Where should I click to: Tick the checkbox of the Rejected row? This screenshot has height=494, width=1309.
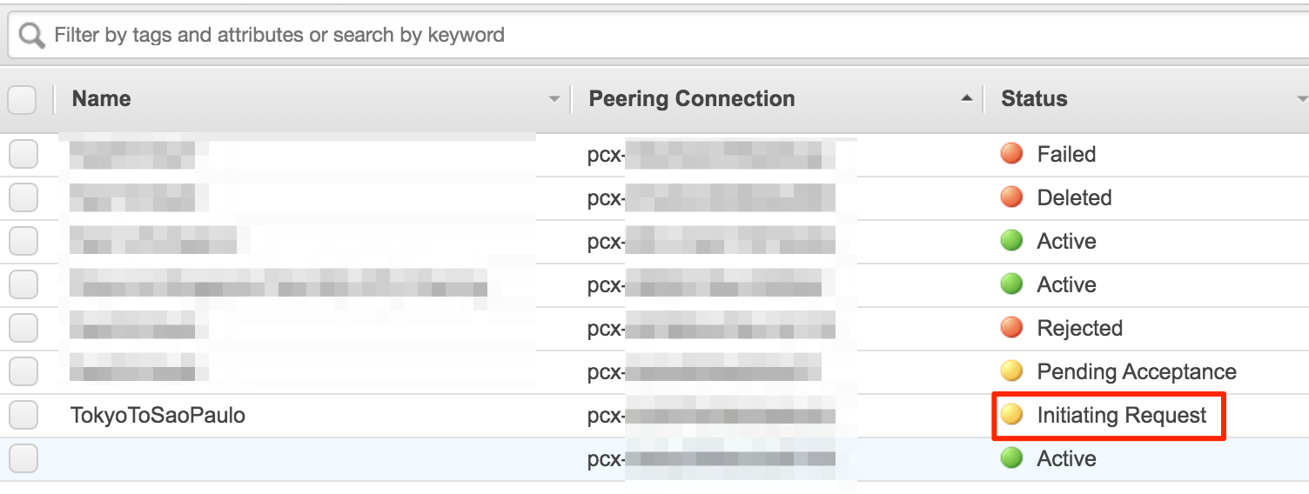click(x=23, y=328)
